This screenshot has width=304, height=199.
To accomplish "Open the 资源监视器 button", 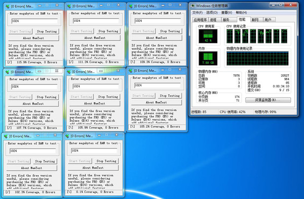I will [x=268, y=100].
